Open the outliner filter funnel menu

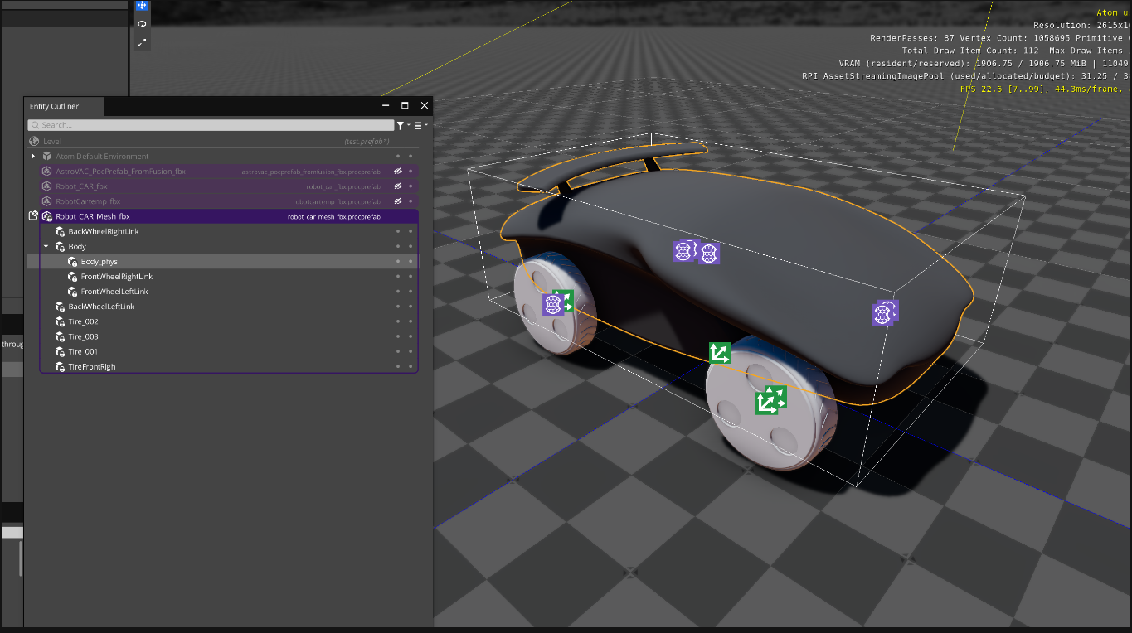(401, 125)
